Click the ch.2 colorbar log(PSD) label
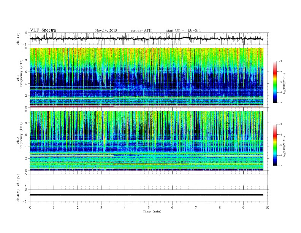The height and width of the screenshot is (233, 301). (x=284, y=147)
